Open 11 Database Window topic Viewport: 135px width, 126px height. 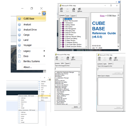(71, 43)
